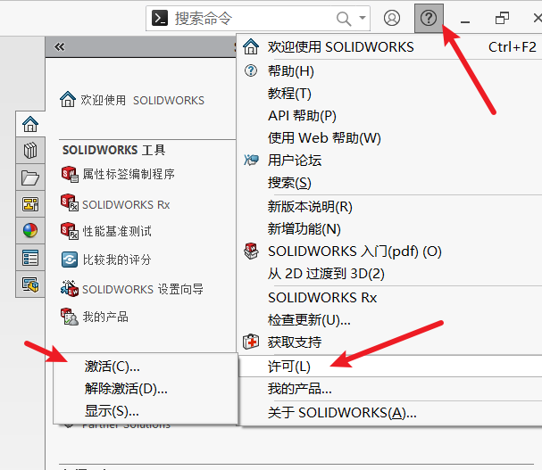Select 关于 SOLIDWORKS(A)... menu item
542x470 pixels.
tap(389, 413)
